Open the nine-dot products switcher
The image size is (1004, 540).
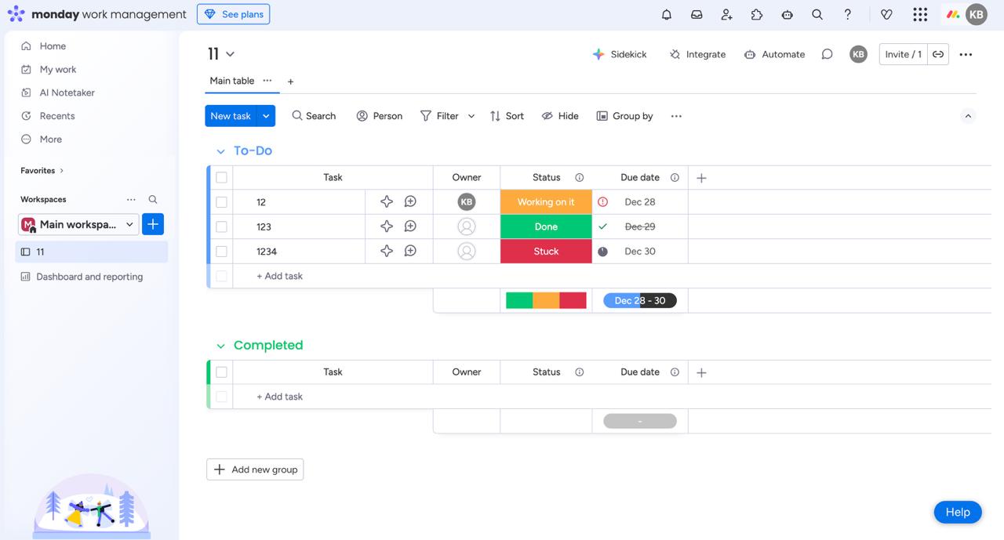[x=920, y=14]
